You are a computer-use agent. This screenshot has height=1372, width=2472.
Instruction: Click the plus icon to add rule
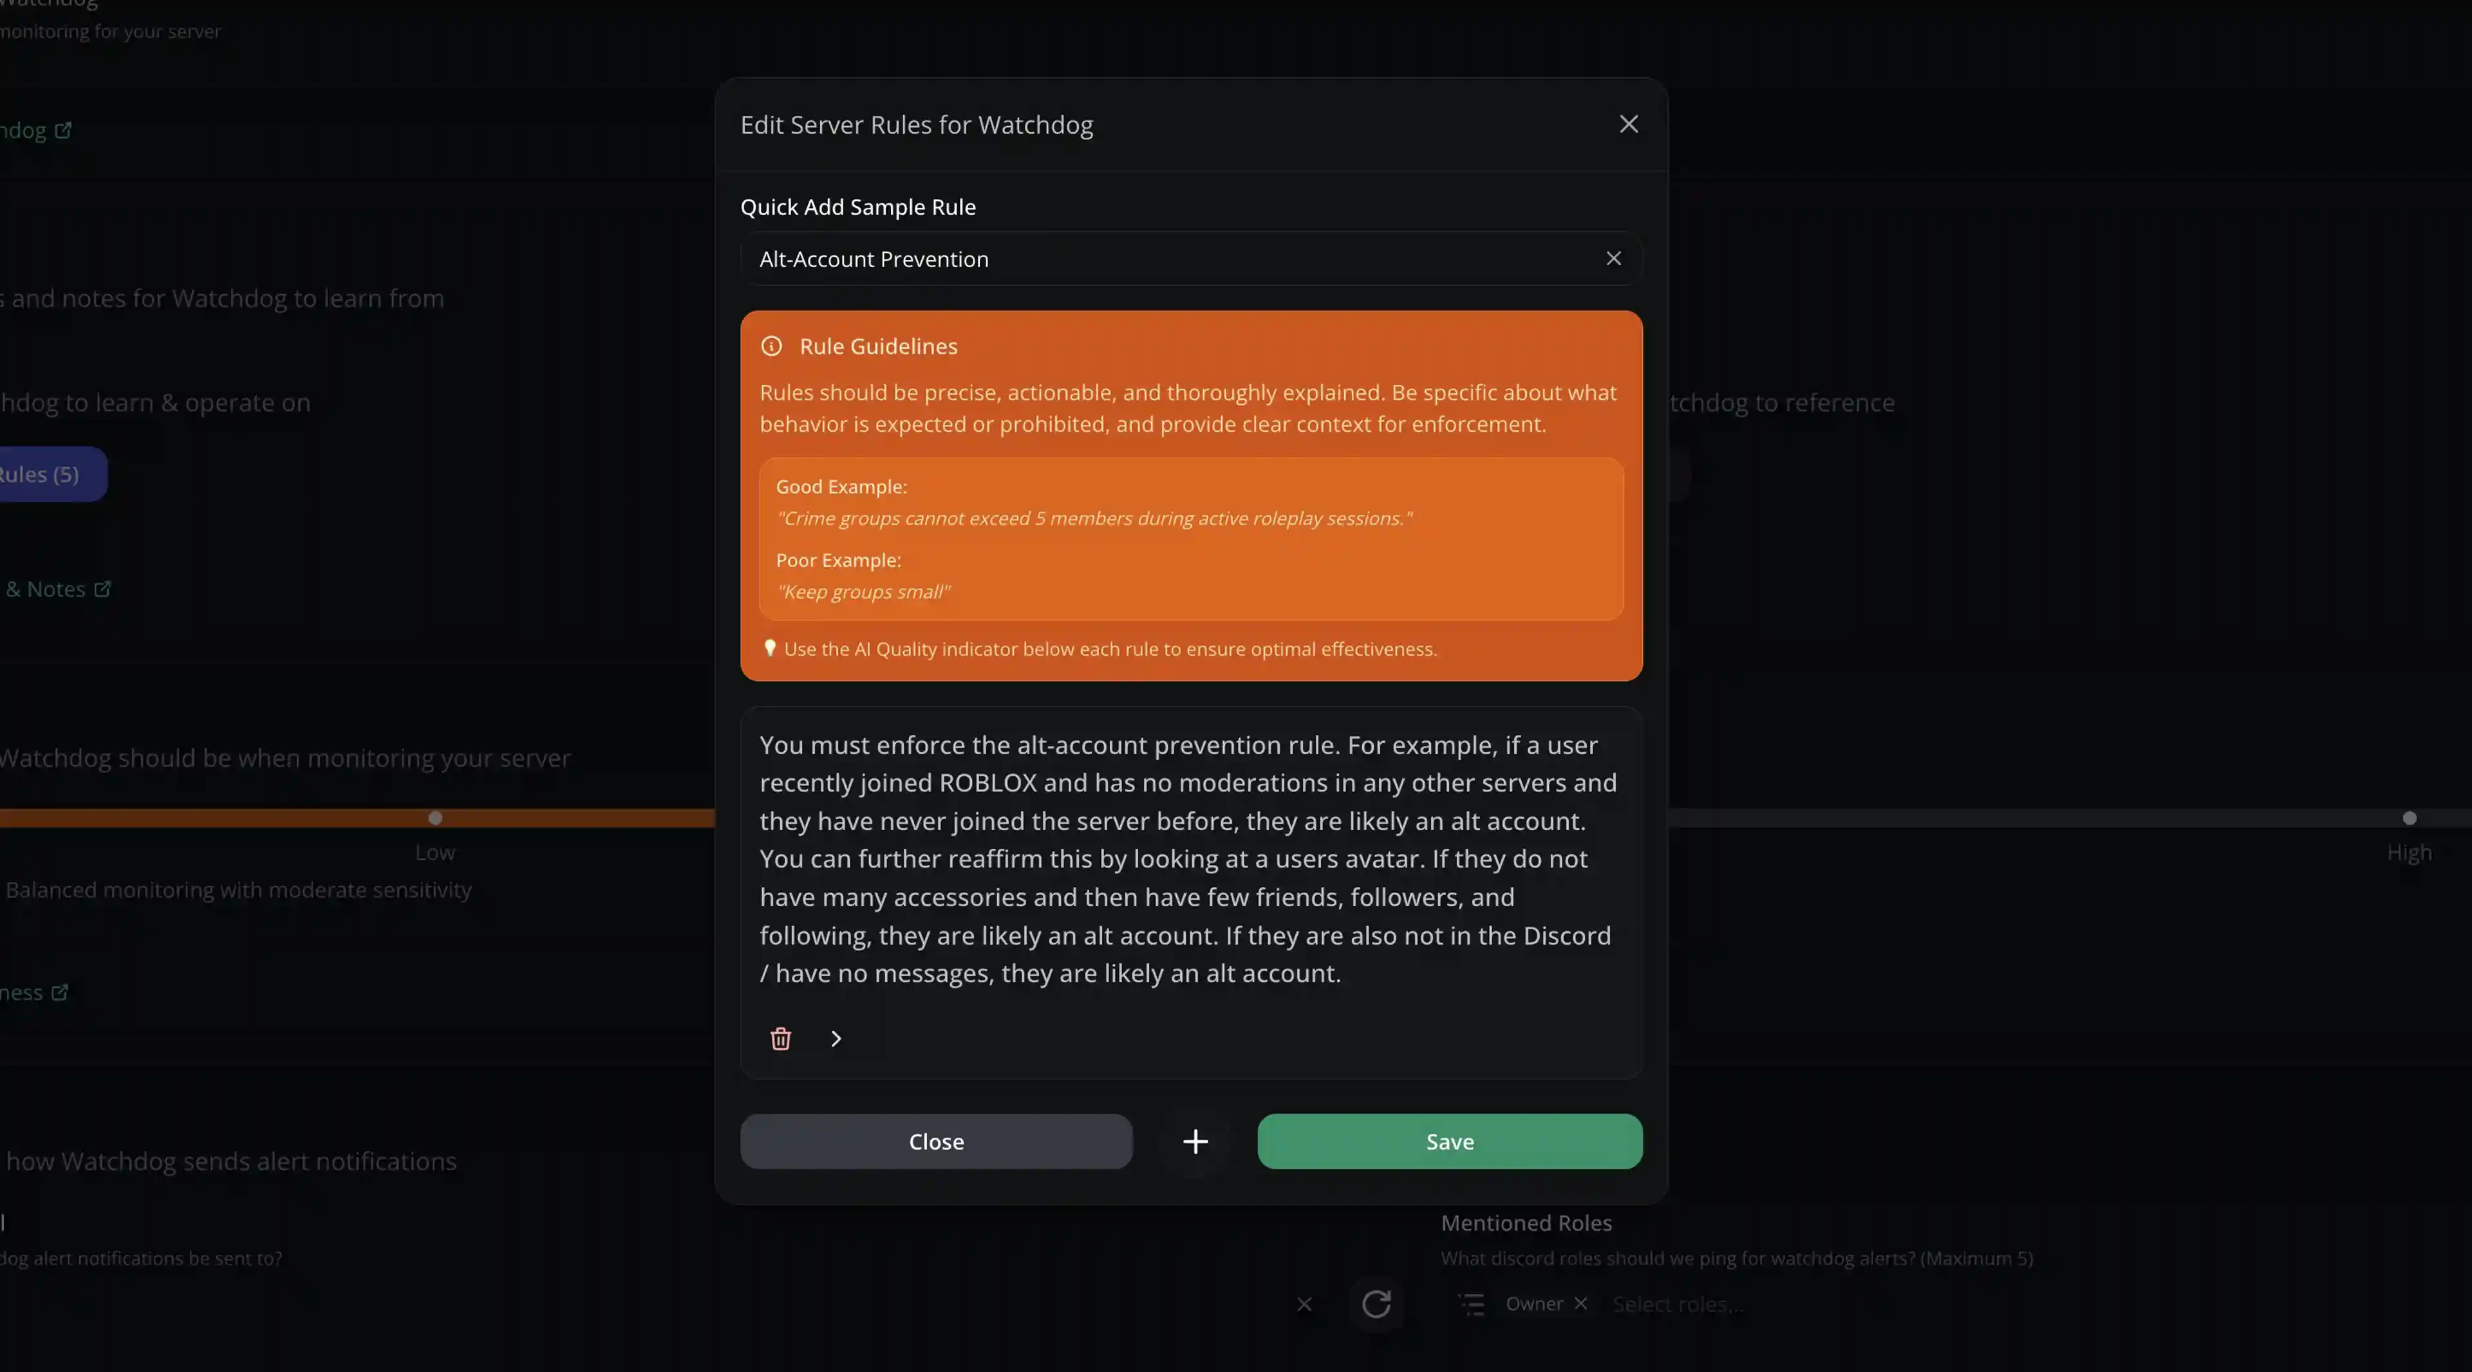1195,1142
